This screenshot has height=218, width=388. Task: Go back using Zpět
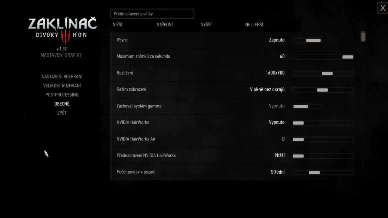[62, 113]
